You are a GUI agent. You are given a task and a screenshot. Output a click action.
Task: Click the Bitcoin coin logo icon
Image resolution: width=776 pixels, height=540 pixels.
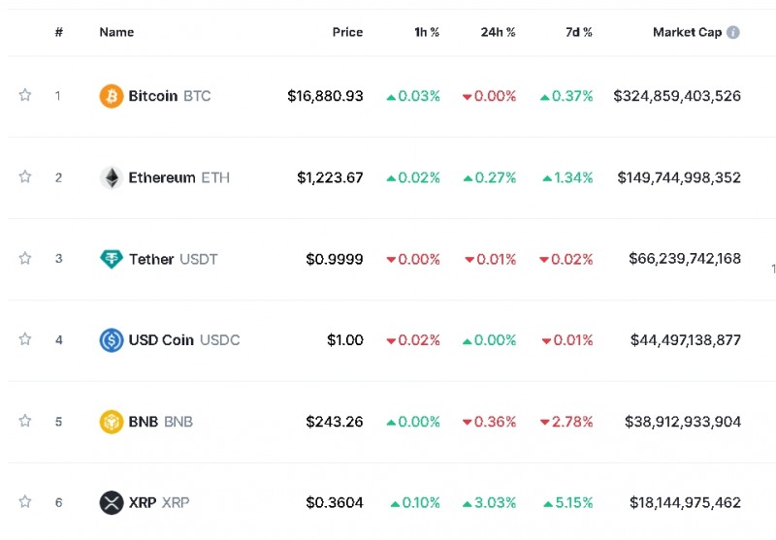pos(112,96)
